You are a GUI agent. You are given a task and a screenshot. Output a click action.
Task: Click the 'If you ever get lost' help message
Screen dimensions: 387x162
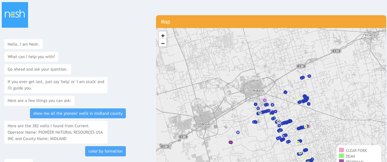pyautogui.click(x=56, y=85)
